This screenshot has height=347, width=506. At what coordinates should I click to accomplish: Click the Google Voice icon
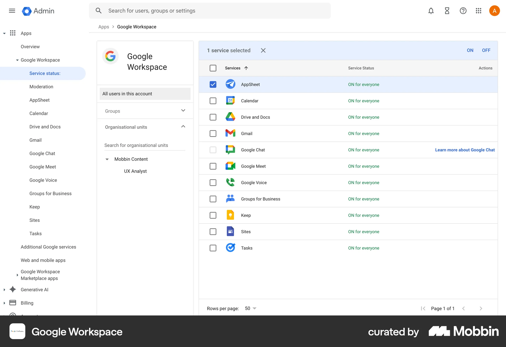click(x=230, y=182)
